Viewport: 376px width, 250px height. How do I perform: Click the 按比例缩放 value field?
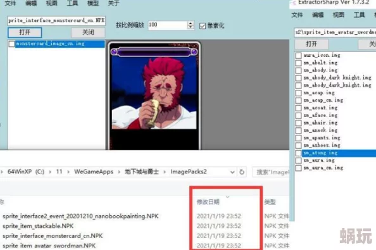167,25
